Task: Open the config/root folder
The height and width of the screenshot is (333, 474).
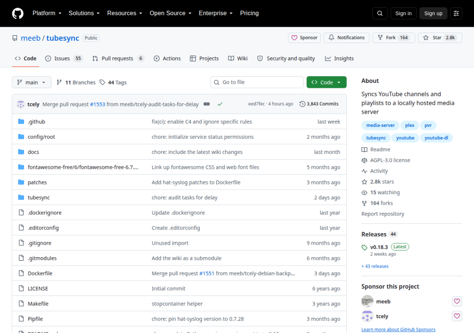Action: (x=41, y=137)
